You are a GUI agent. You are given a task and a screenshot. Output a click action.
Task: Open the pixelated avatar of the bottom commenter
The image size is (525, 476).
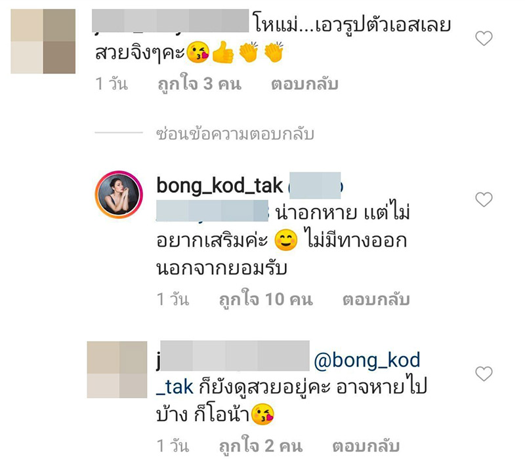click(x=117, y=370)
